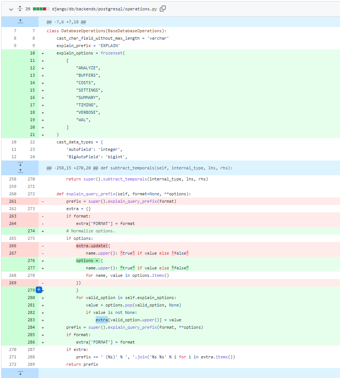340x378 pixels.
Task: Click the '# Normalize options.' comment line
Action: coord(90,231)
